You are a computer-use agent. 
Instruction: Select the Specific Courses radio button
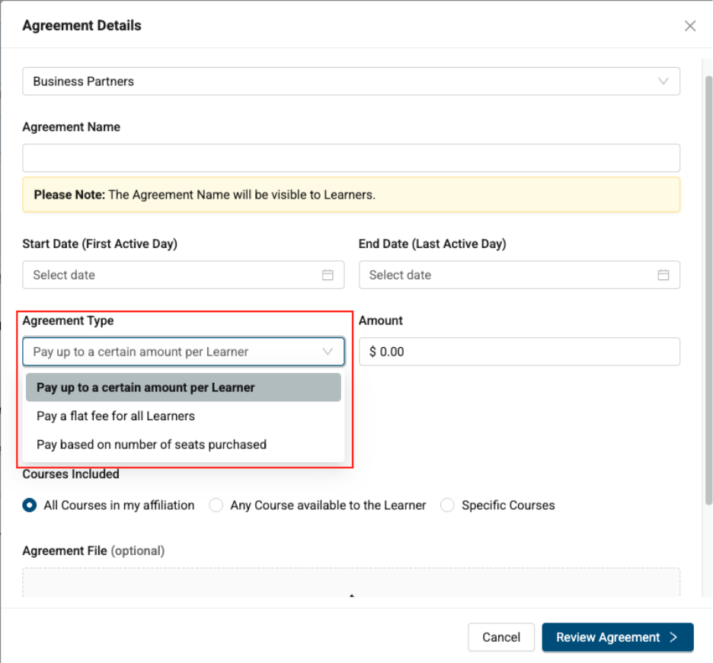[447, 505]
